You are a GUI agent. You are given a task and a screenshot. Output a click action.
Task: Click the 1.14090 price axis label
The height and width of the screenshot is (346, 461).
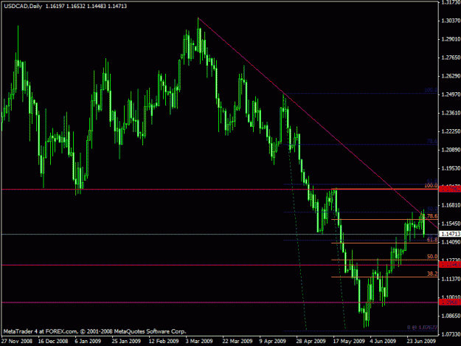451,242
